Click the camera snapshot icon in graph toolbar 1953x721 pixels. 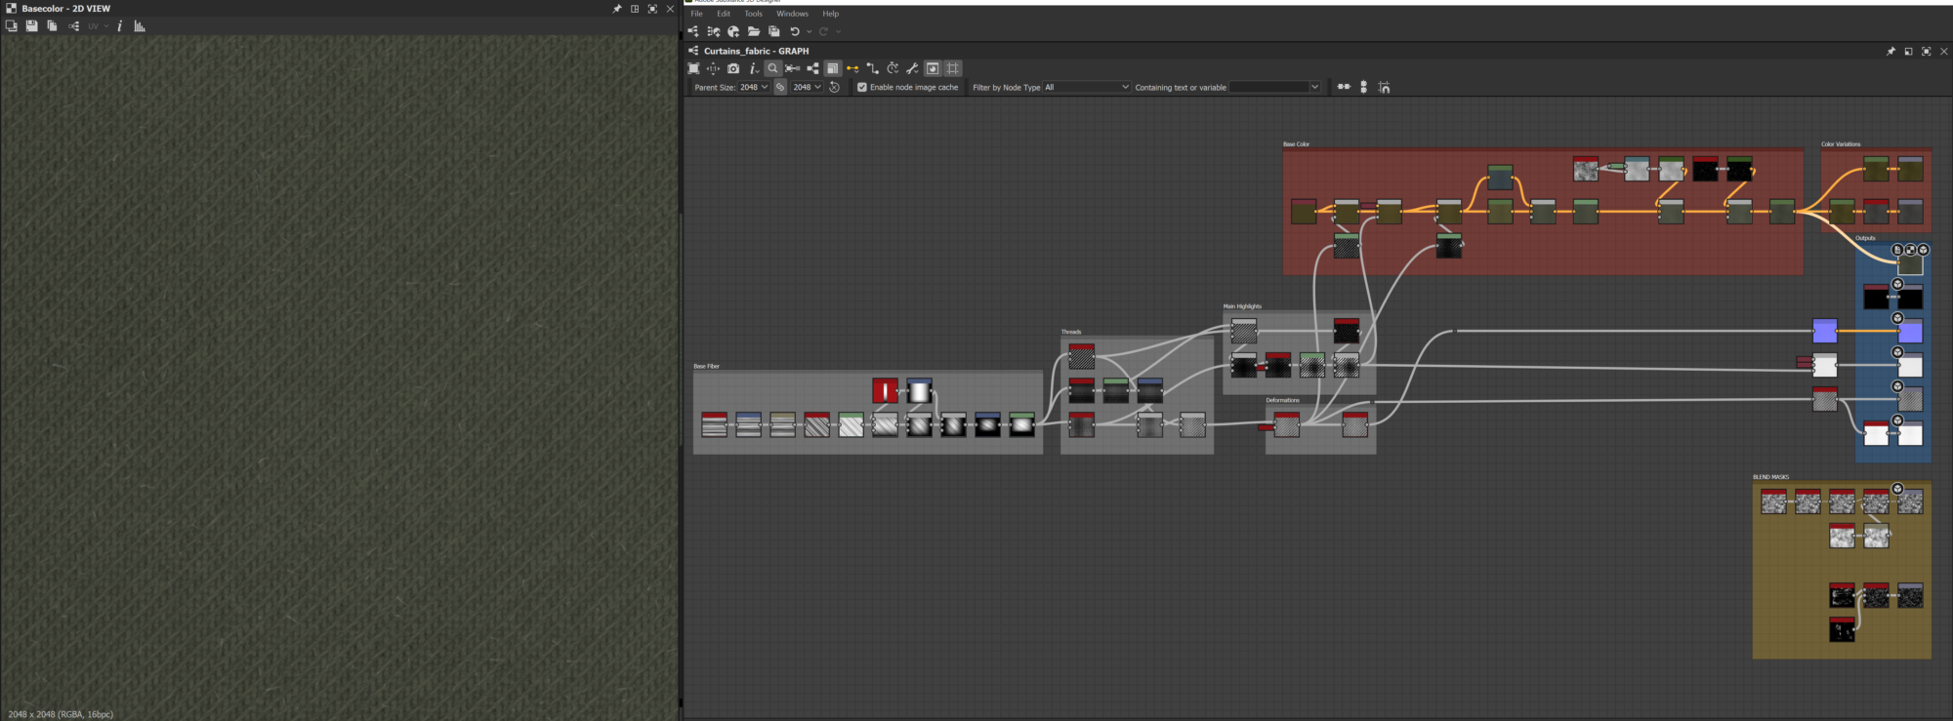(x=733, y=68)
